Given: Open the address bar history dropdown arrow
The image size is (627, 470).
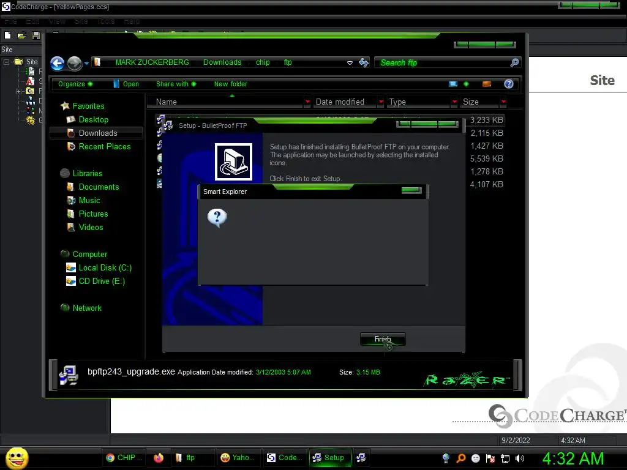Looking at the screenshot, I should click(350, 63).
